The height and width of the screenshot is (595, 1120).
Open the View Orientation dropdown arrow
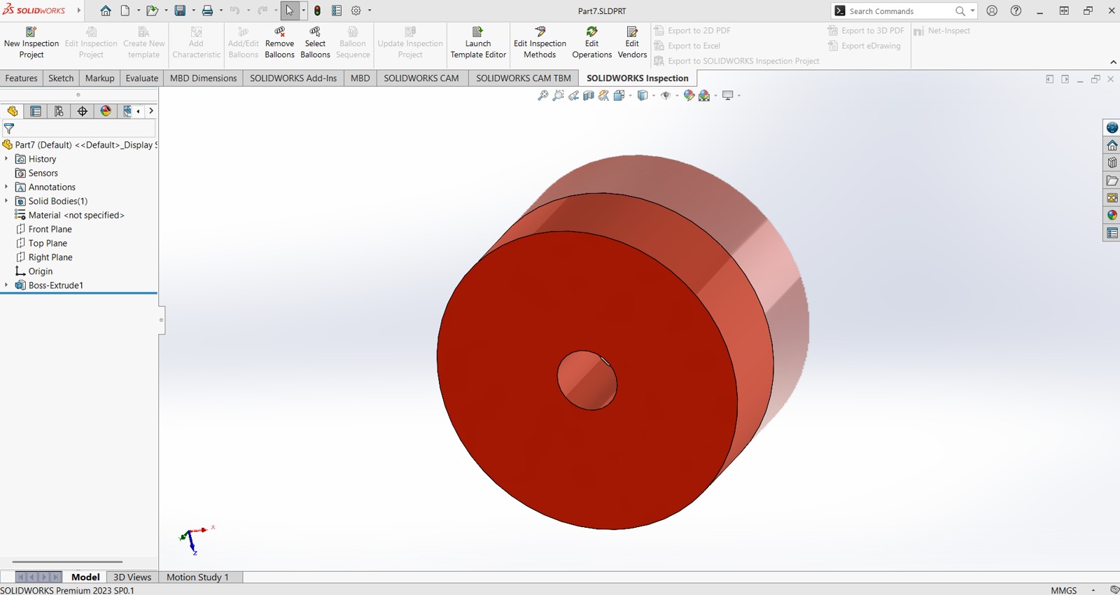tap(630, 96)
